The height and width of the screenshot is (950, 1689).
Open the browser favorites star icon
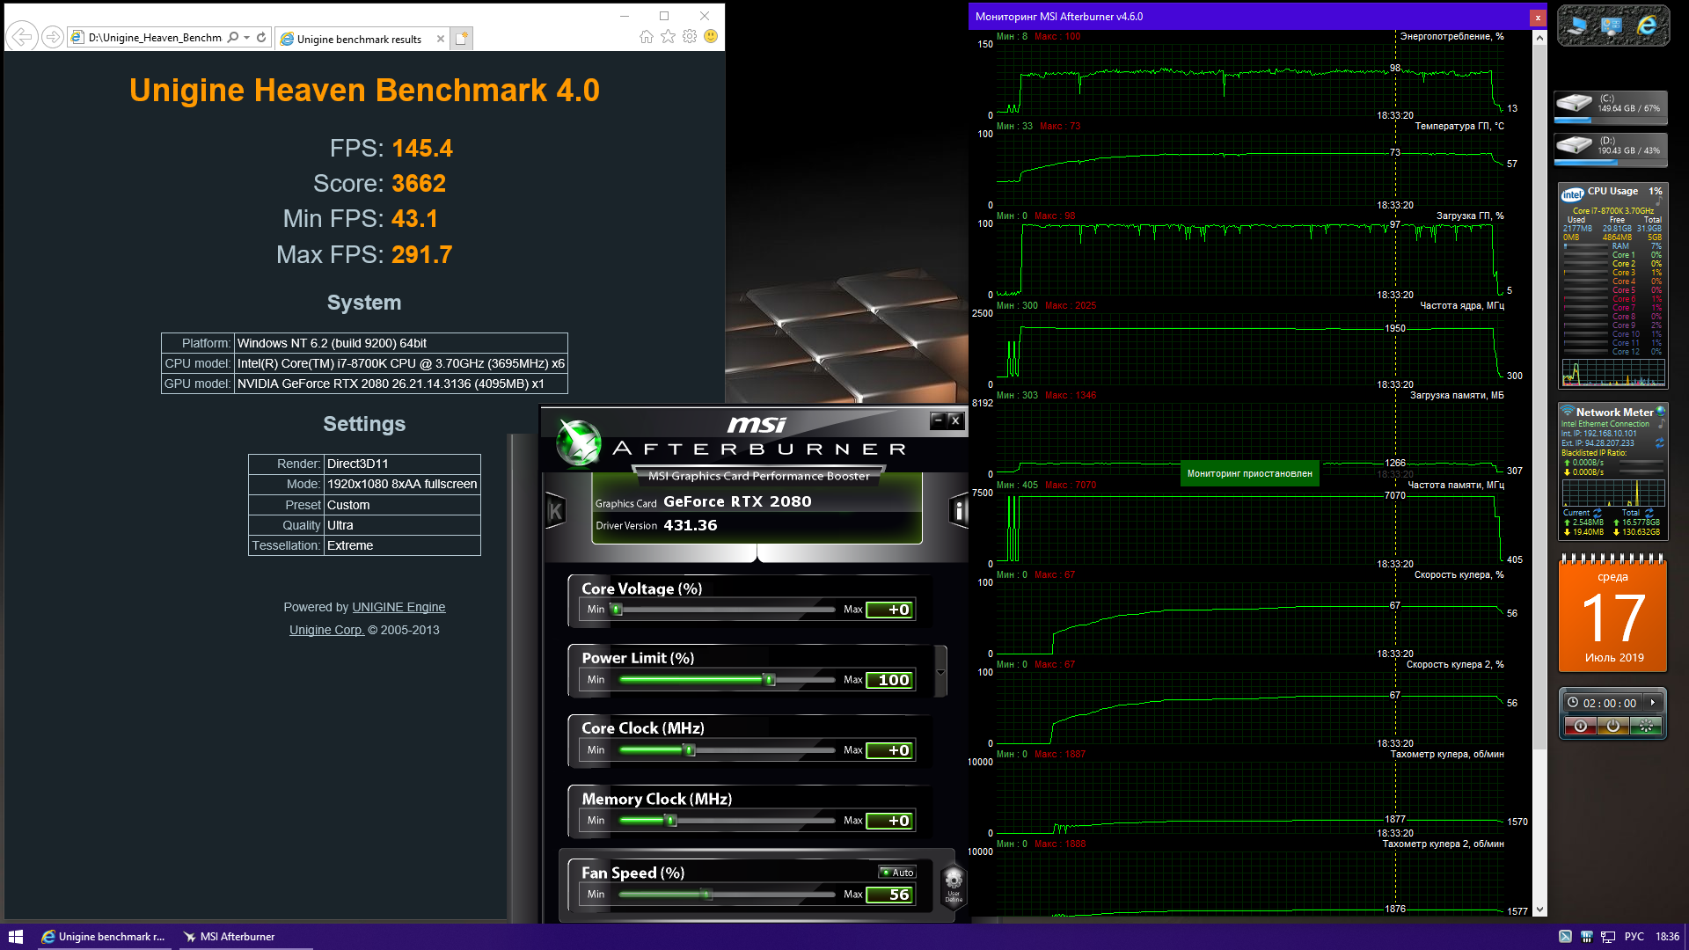click(668, 36)
